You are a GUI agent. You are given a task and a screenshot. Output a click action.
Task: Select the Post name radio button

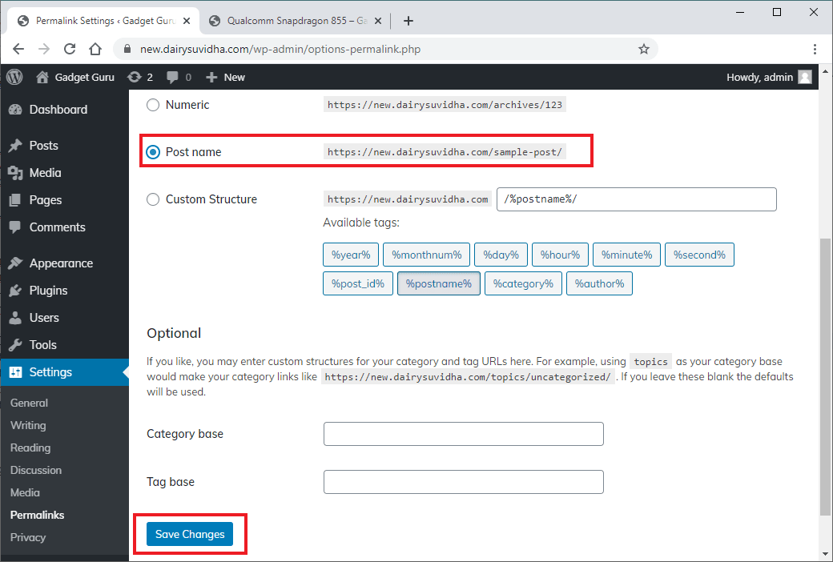(153, 152)
